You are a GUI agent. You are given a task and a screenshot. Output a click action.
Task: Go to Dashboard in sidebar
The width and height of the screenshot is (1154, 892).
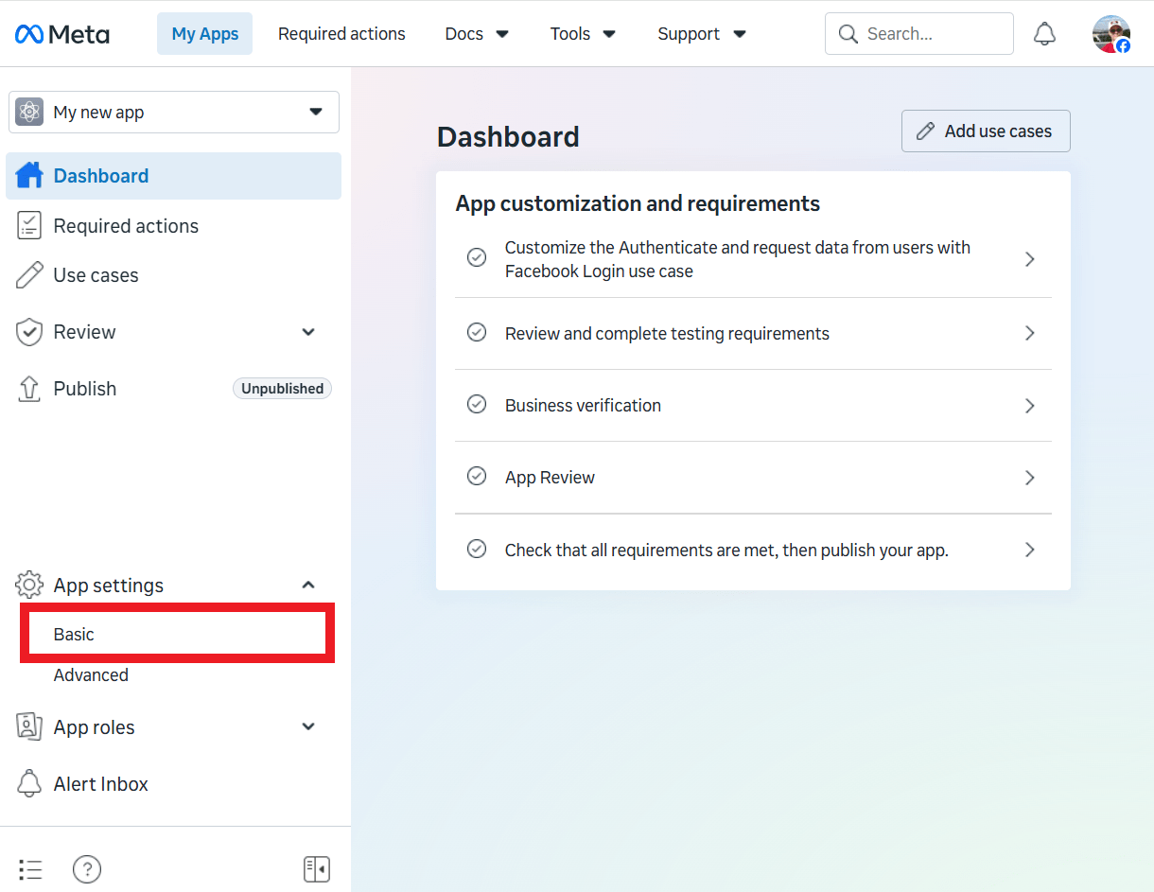click(x=174, y=176)
